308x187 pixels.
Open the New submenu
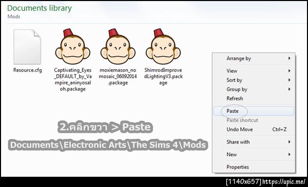point(254,154)
